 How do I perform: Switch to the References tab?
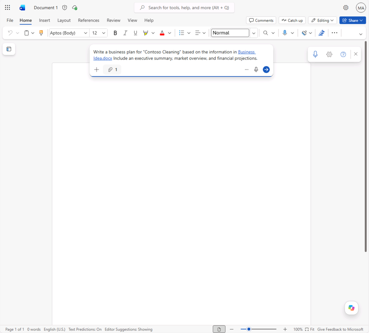89,20
